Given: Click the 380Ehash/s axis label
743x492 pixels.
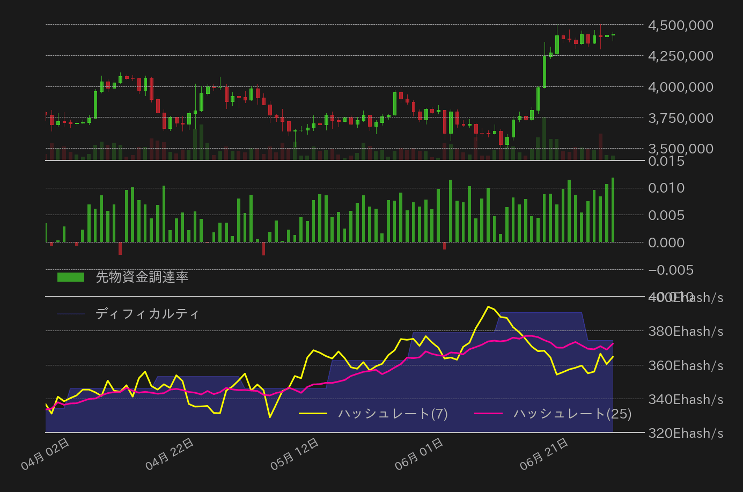Looking at the screenshot, I should click(x=686, y=332).
